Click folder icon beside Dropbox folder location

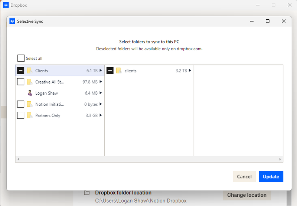click(87, 193)
